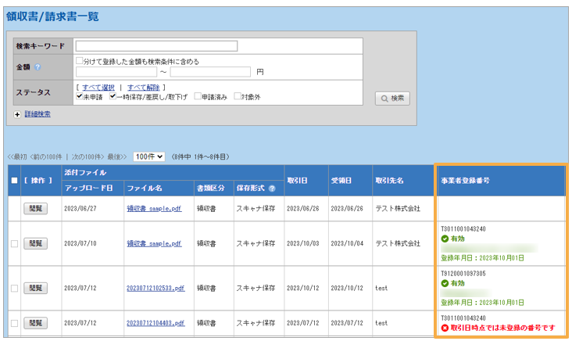Screen dimensions: 572x341
Task: Click the すべて解除 link
Action: [x=143, y=87]
